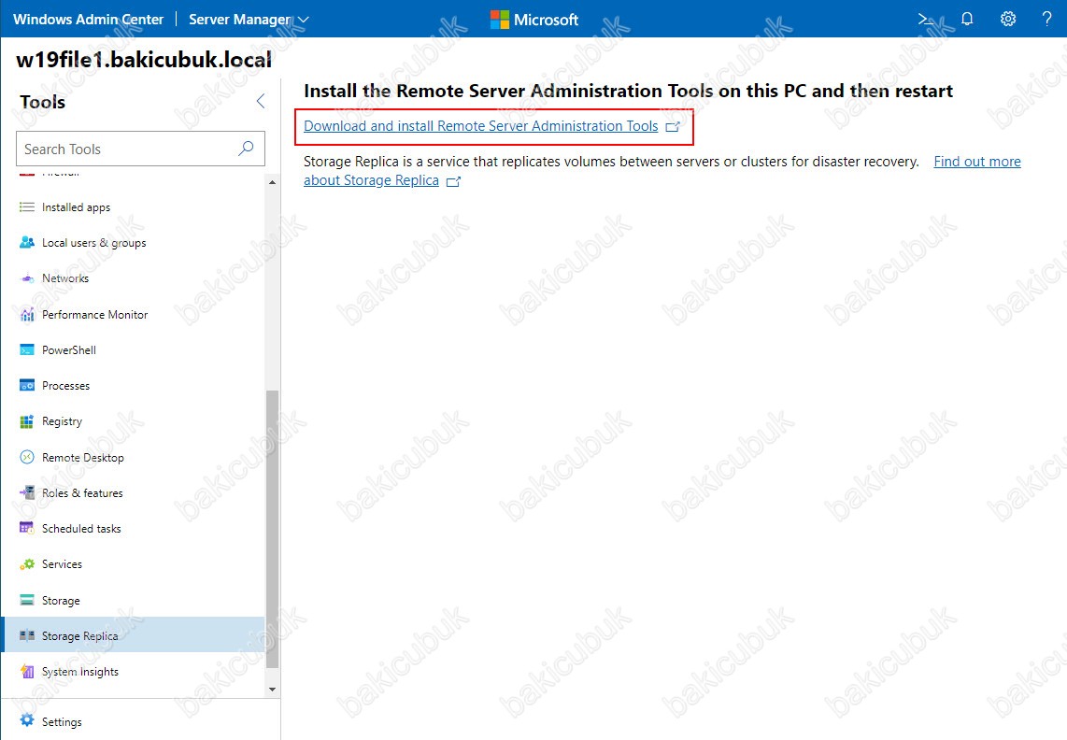Click the Find out more link
Viewport: 1067px width, 740px height.
coord(977,162)
